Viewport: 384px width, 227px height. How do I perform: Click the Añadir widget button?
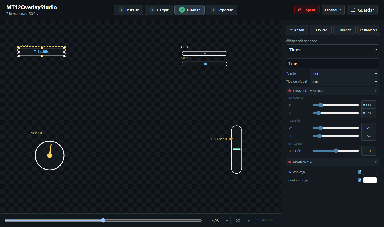pyautogui.click(x=297, y=30)
